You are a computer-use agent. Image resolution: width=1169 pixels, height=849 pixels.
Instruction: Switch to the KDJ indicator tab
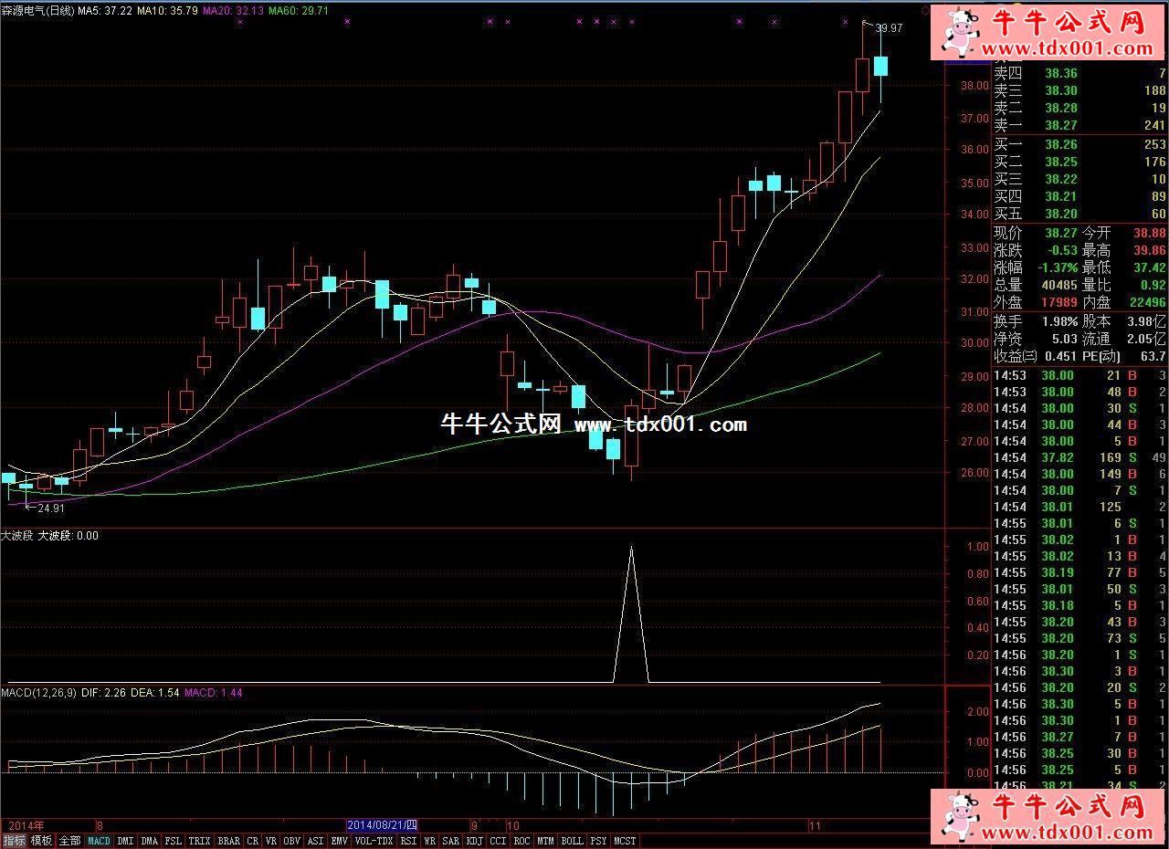point(474,841)
